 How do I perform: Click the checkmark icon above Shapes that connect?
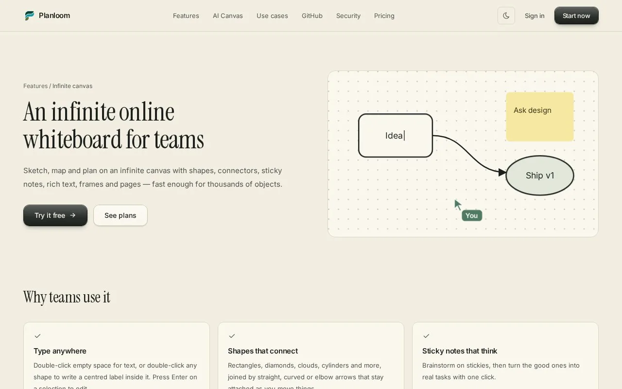click(232, 336)
